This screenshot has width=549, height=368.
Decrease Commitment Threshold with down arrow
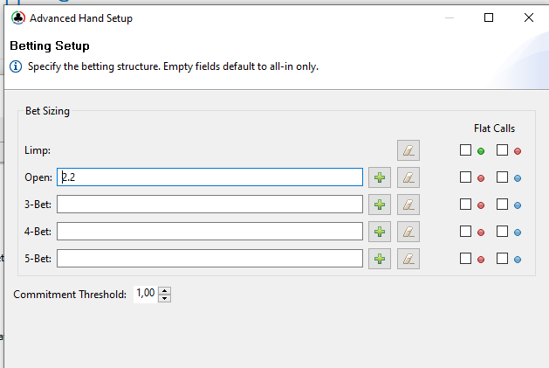click(x=165, y=298)
